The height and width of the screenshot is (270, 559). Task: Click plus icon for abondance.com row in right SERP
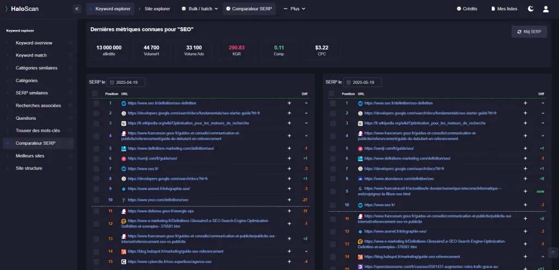click(x=525, y=179)
